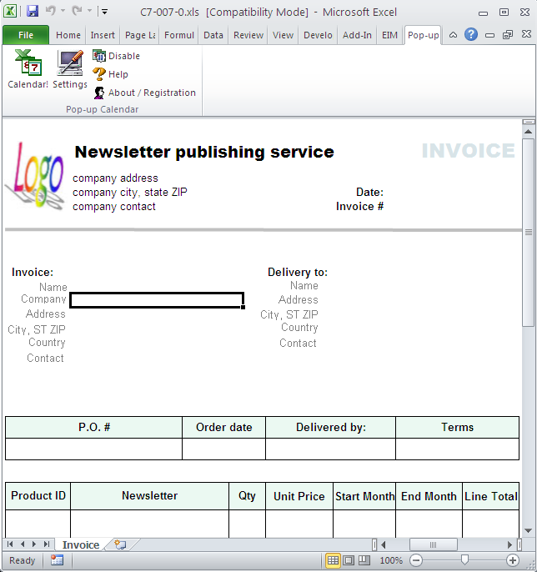Select the Company input cell
Viewport: 537px width, 572px height.
(x=157, y=300)
